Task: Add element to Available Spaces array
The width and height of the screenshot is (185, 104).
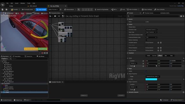Action: [158, 43]
